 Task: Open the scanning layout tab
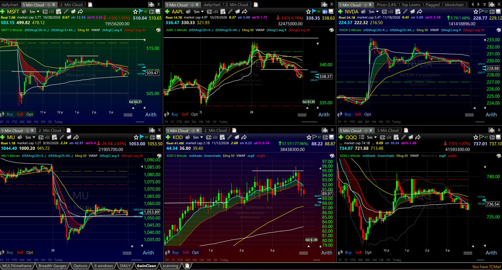coord(170,266)
